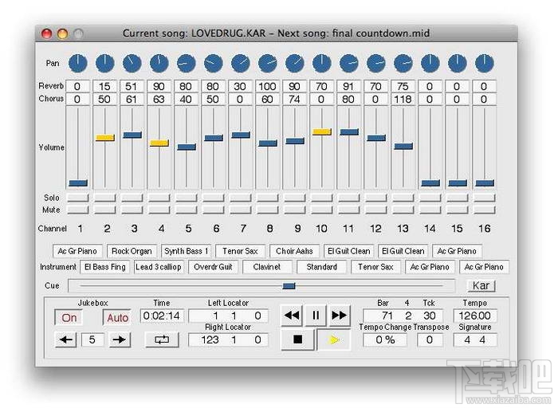Open the Rock Organ instrument selector
558x408 pixels.
pos(132,251)
